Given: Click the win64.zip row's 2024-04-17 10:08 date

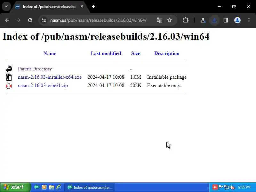Looking at the screenshot, I should [106, 85].
